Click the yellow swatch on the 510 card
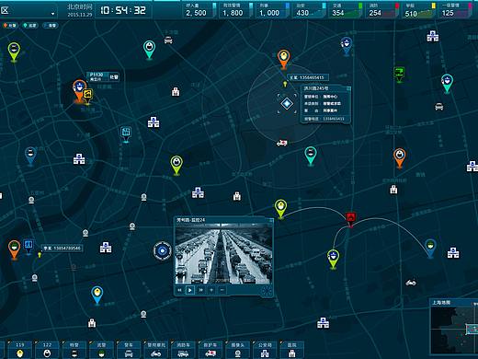The height and width of the screenshot is (359, 478). pos(433,6)
